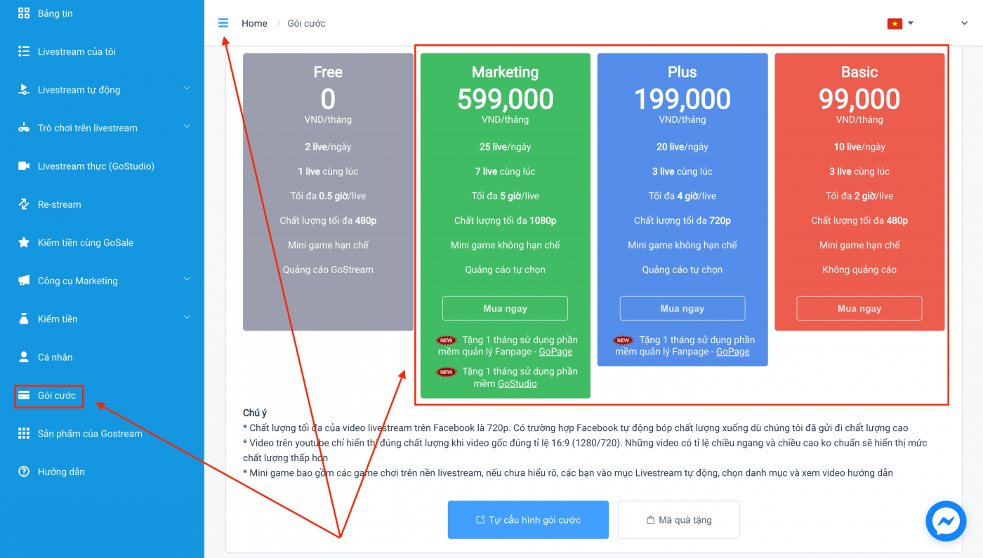Click Mua ngay on the Basic plan
Image resolution: width=983 pixels, height=558 pixels.
[x=859, y=308]
